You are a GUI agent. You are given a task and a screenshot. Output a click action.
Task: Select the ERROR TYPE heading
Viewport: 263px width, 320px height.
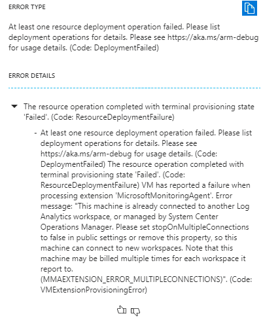[27, 7]
